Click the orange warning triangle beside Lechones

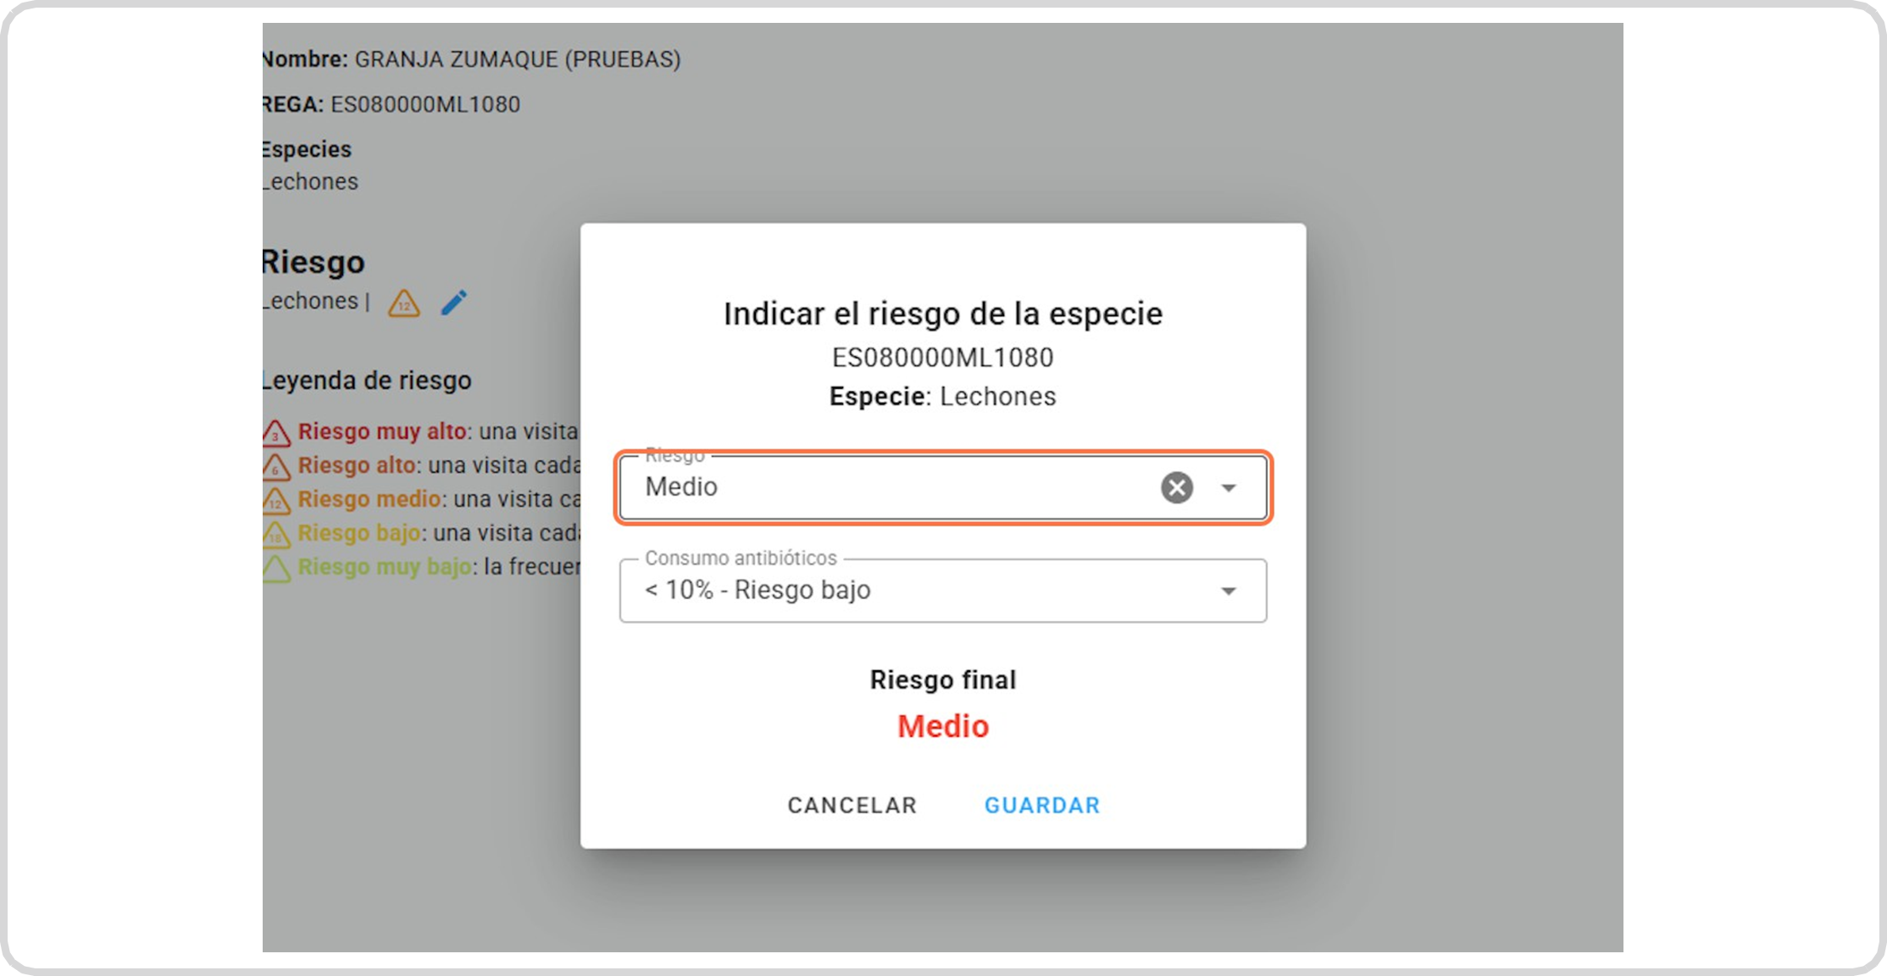point(404,303)
